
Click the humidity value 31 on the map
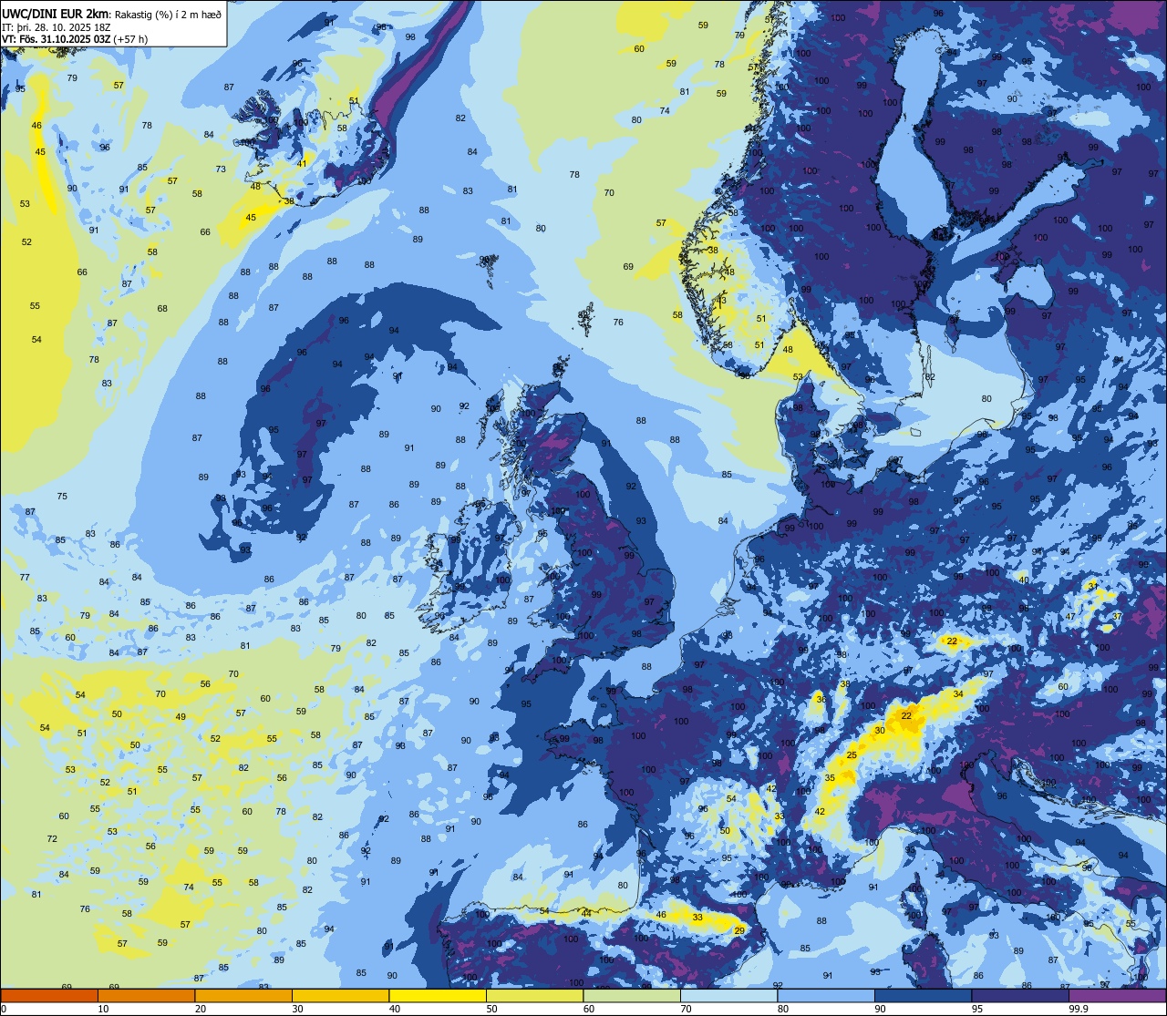coord(1092,585)
